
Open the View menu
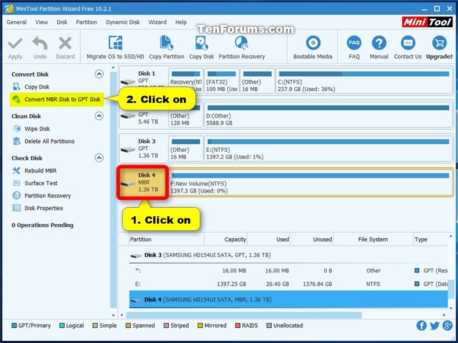pyautogui.click(x=42, y=22)
